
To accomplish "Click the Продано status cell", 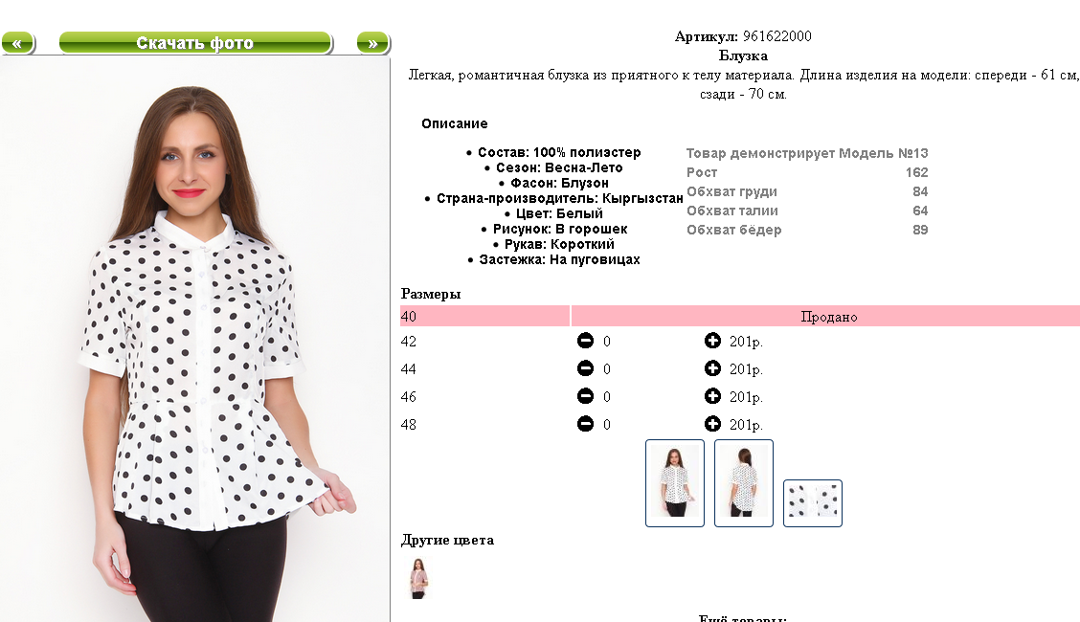I will (826, 316).
